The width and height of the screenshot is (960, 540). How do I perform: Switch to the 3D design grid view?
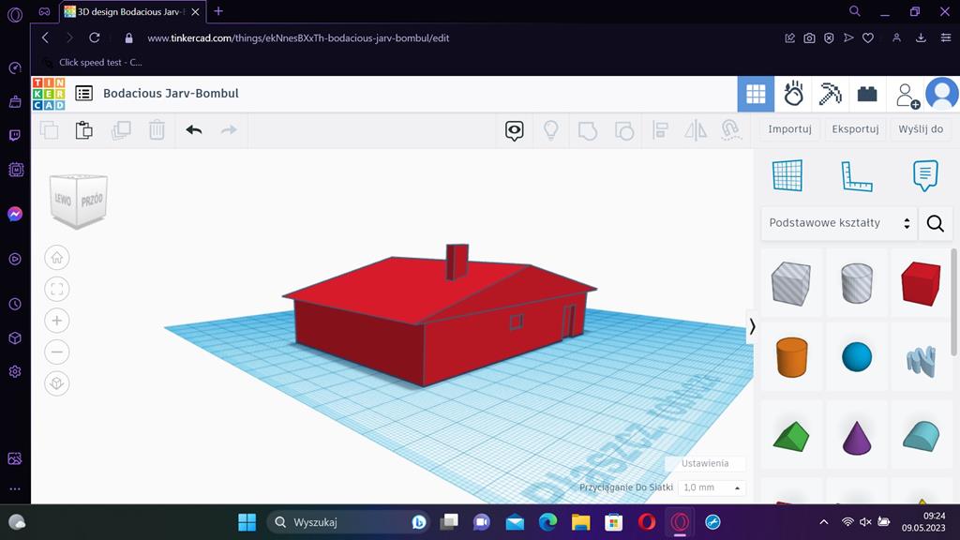(x=756, y=94)
